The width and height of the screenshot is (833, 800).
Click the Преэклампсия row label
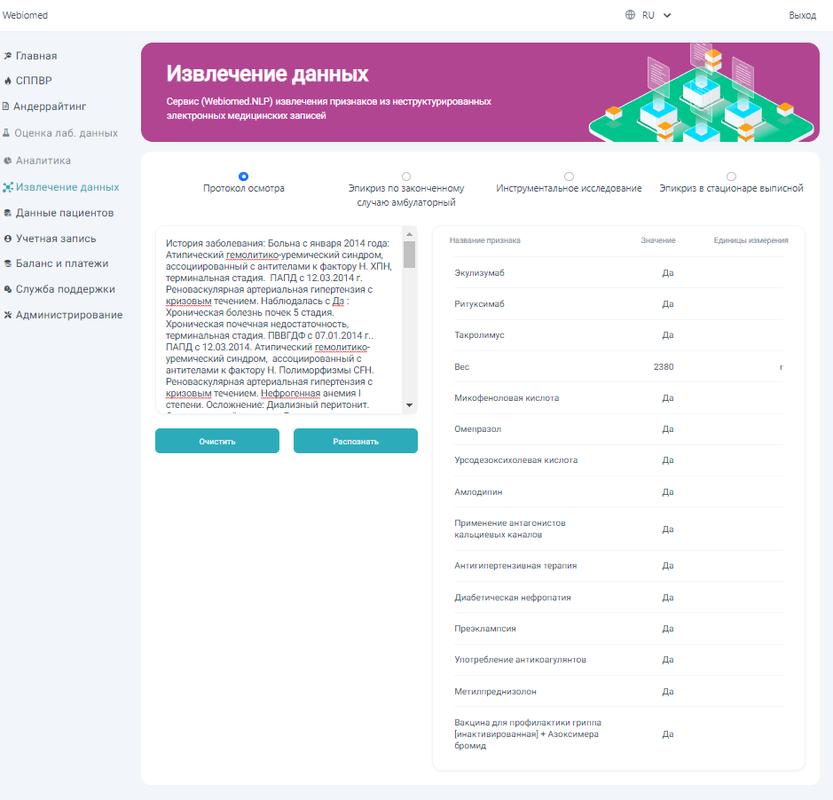[485, 629]
